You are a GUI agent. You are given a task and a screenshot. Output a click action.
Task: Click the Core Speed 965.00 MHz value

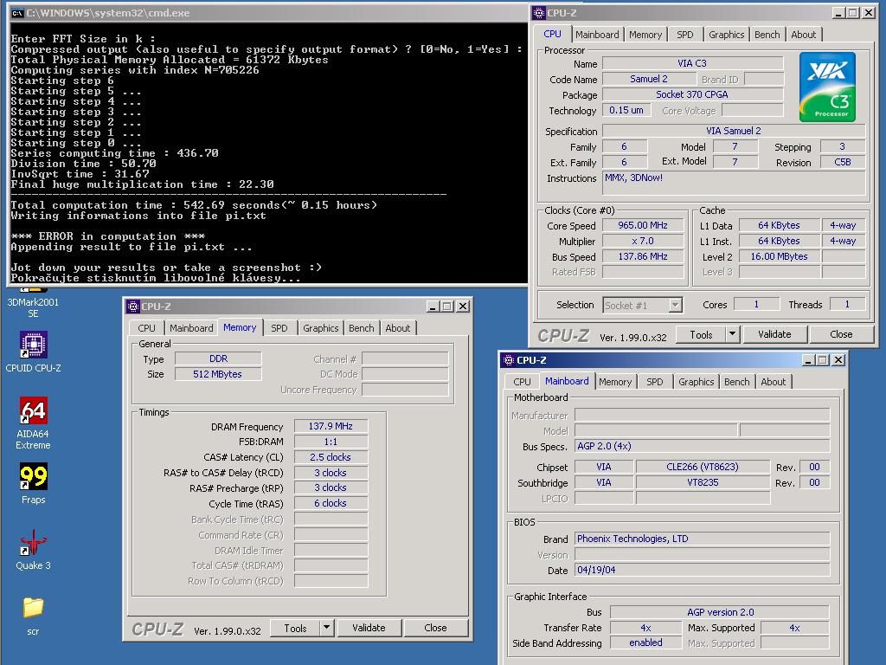pos(643,225)
